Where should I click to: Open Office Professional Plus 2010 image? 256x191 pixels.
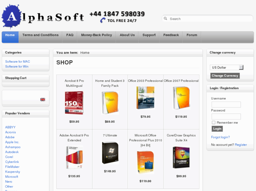pyautogui.click(x=145, y=162)
